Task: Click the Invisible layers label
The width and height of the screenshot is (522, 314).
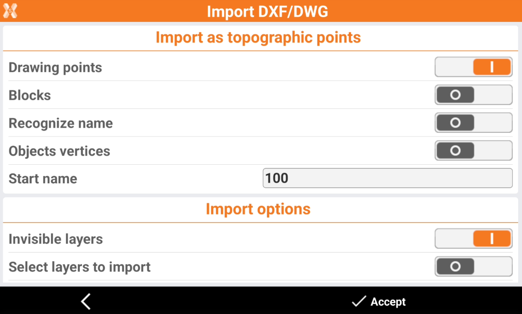Action: pos(56,239)
